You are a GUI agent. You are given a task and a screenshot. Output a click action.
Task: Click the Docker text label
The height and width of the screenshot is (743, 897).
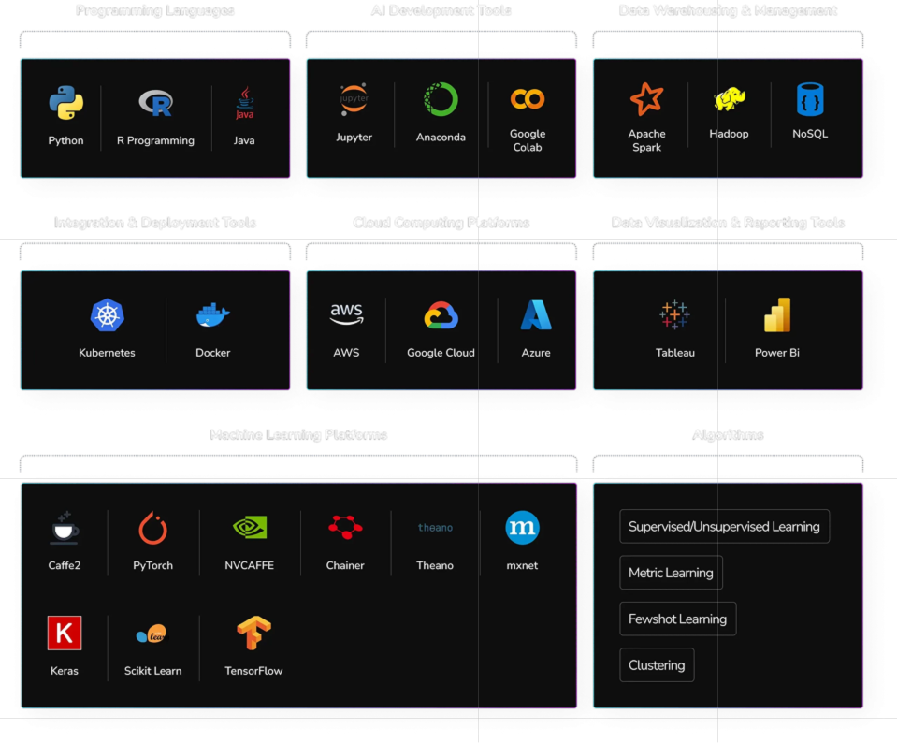tap(213, 353)
